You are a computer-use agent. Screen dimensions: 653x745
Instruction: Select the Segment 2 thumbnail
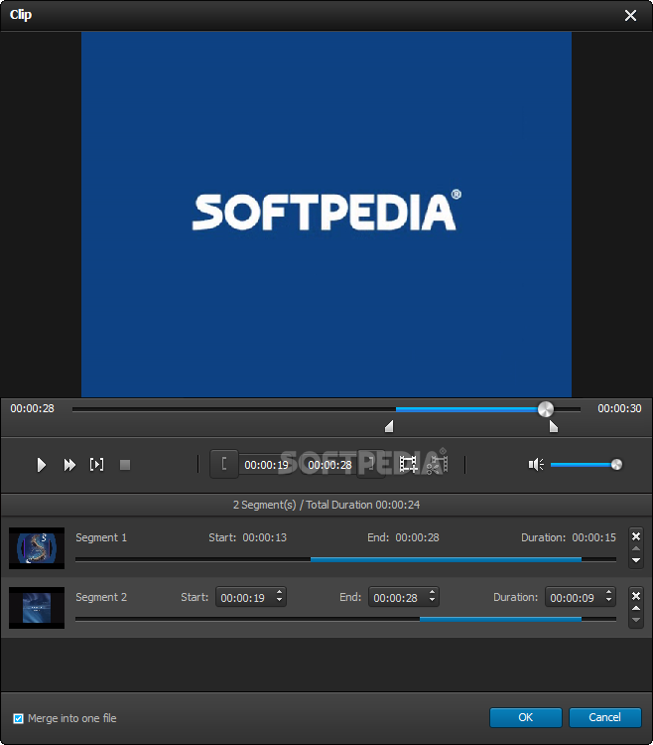pyautogui.click(x=37, y=608)
